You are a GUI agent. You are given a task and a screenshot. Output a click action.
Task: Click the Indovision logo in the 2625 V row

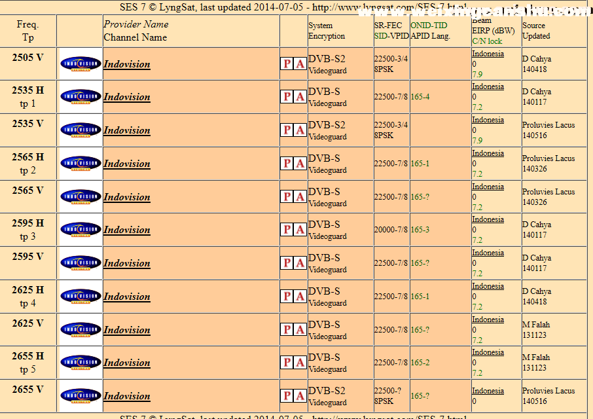tap(81, 329)
